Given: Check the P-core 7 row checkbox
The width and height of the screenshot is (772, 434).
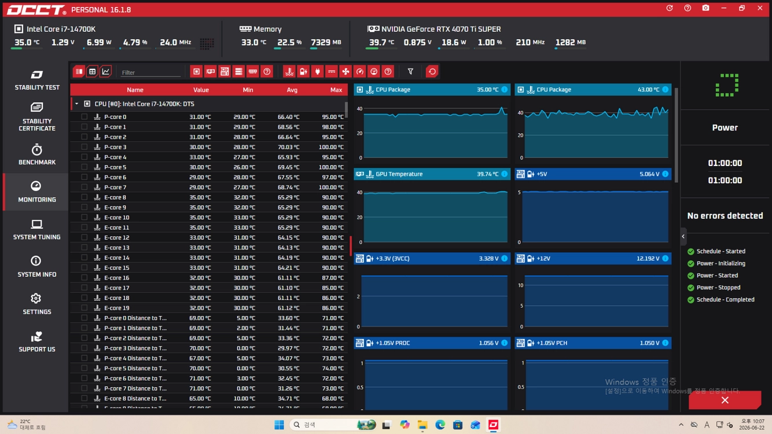Looking at the screenshot, I should pos(84,187).
